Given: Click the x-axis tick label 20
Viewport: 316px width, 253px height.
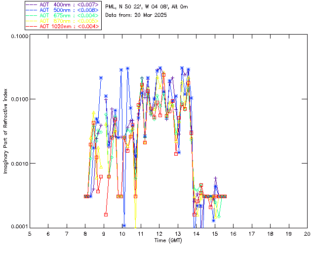Looking at the screenshot, I should [307, 234].
